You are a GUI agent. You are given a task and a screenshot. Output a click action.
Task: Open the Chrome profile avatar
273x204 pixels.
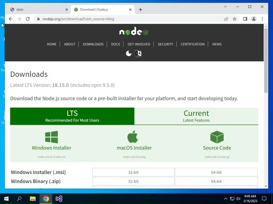[x=254, y=19]
